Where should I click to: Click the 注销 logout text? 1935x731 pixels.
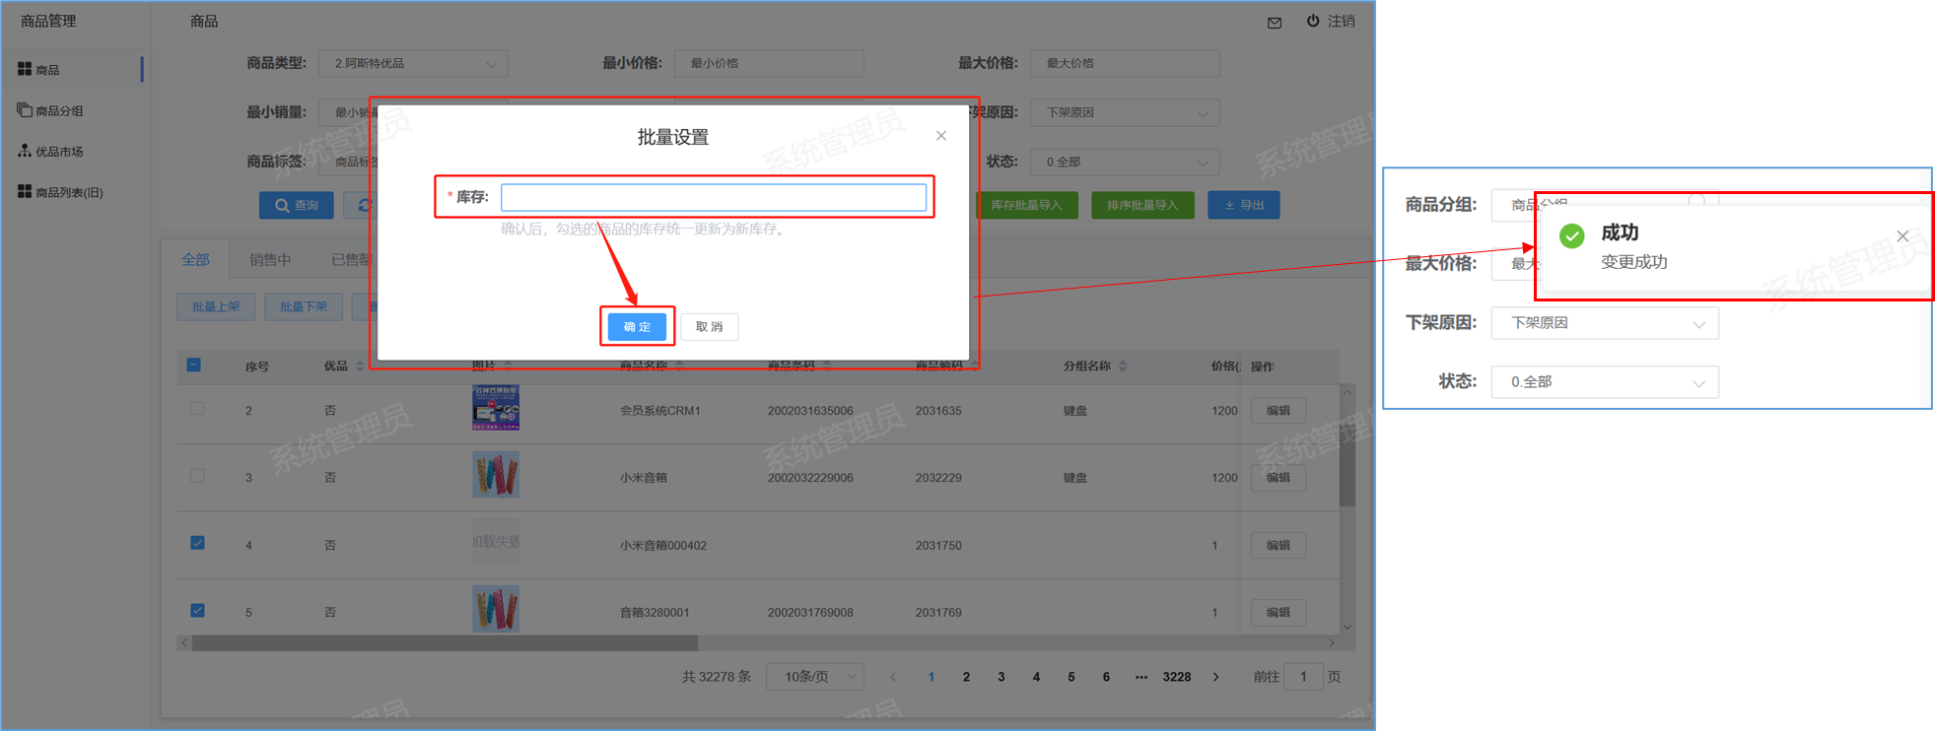(x=1341, y=21)
